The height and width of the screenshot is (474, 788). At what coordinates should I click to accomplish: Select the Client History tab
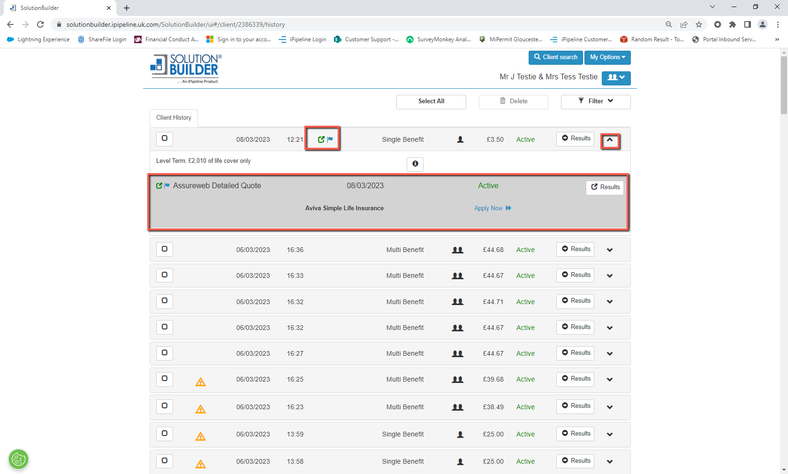point(174,118)
